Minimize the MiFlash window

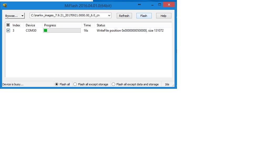click(x=152, y=5)
